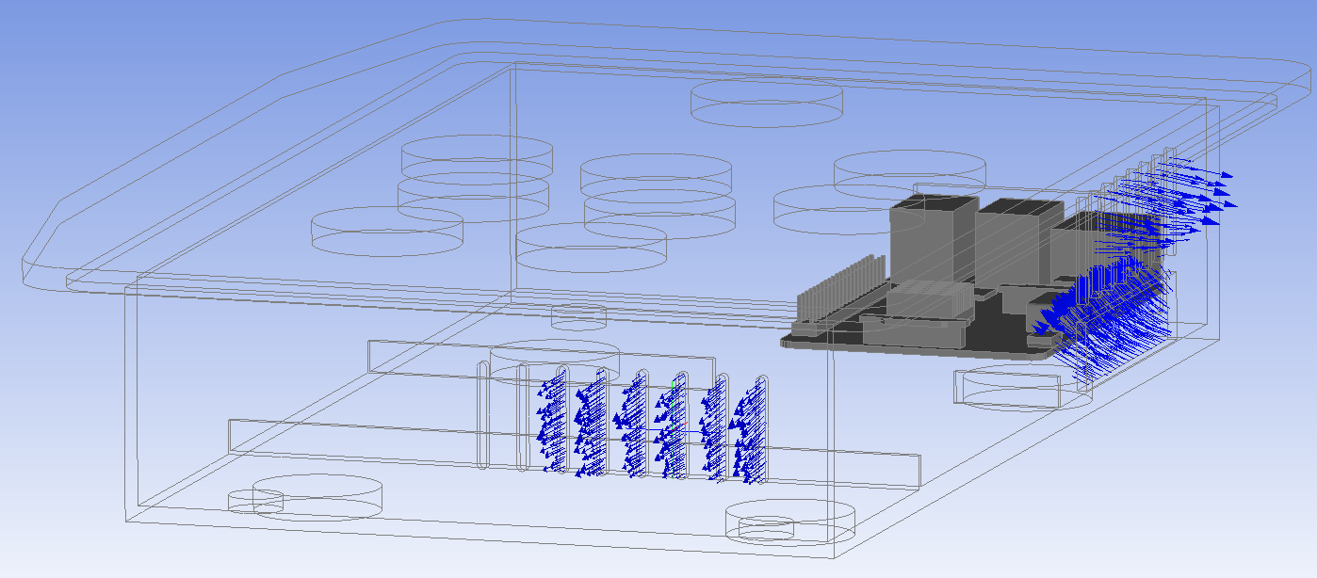Image resolution: width=1317 pixels, height=578 pixels.
Task: Select the small wireframe cylinder at enclosure center
Action: tap(578, 316)
